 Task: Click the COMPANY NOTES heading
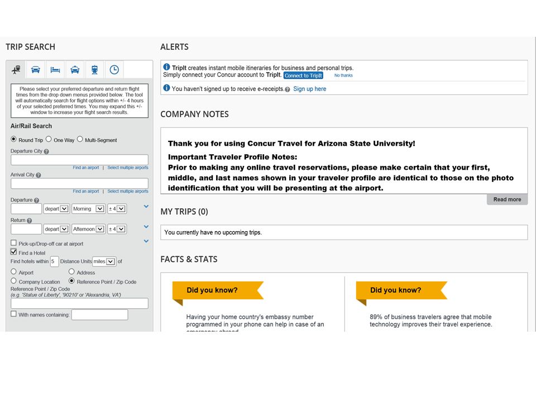[x=194, y=114]
